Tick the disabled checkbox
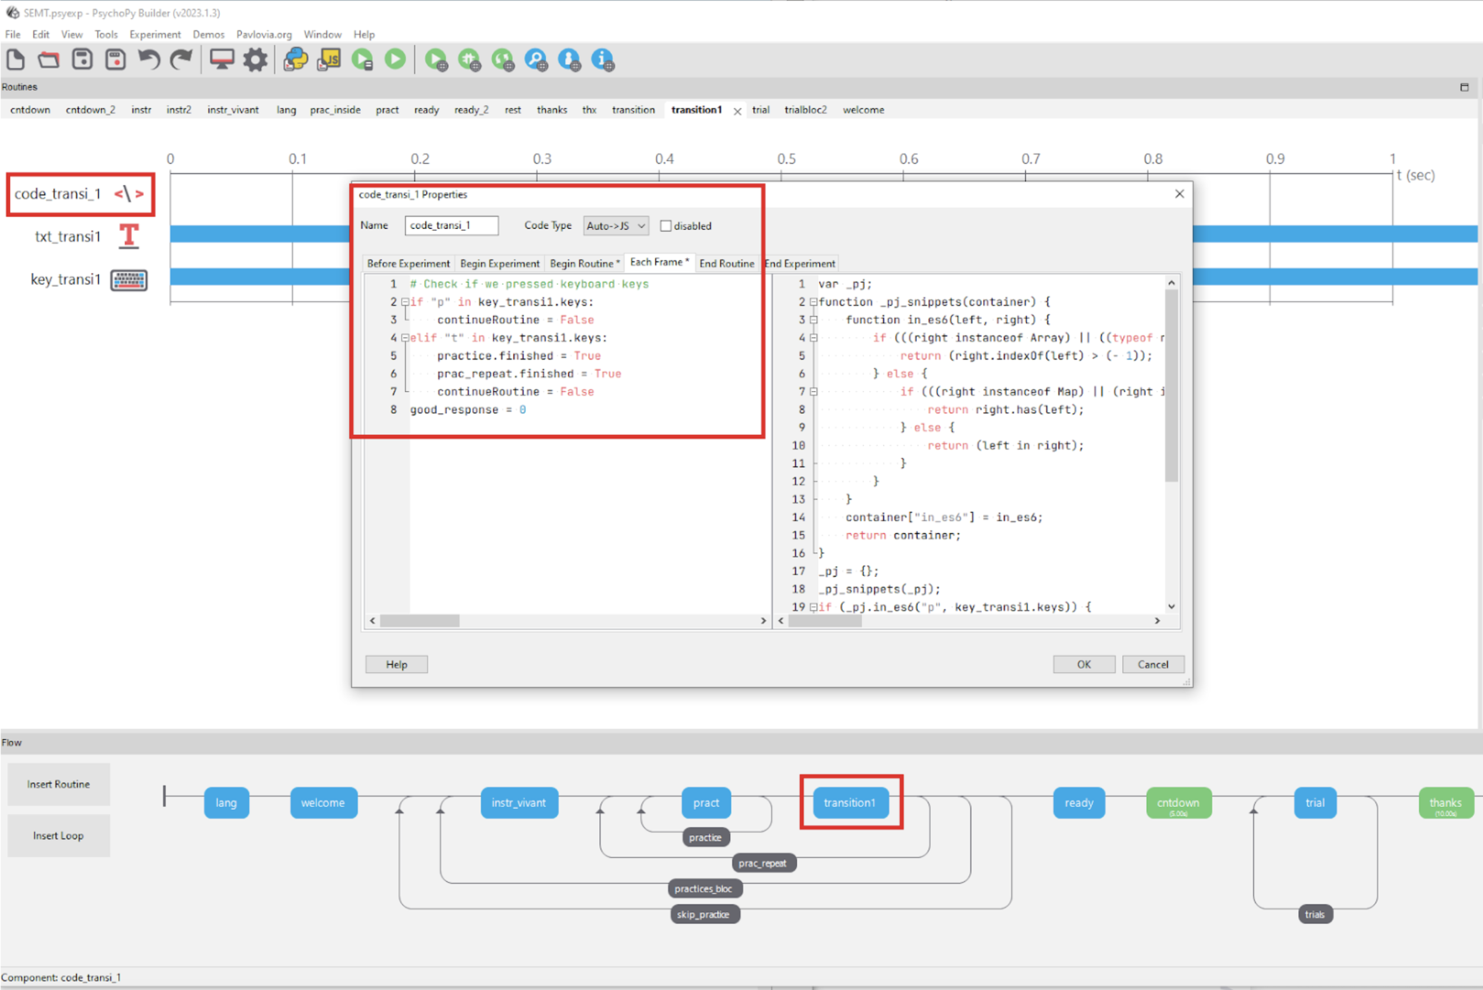1483x990 pixels. click(x=665, y=226)
